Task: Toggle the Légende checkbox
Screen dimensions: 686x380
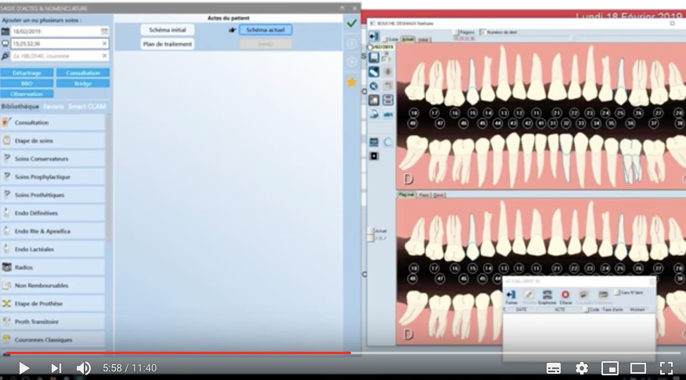Action: (457, 32)
